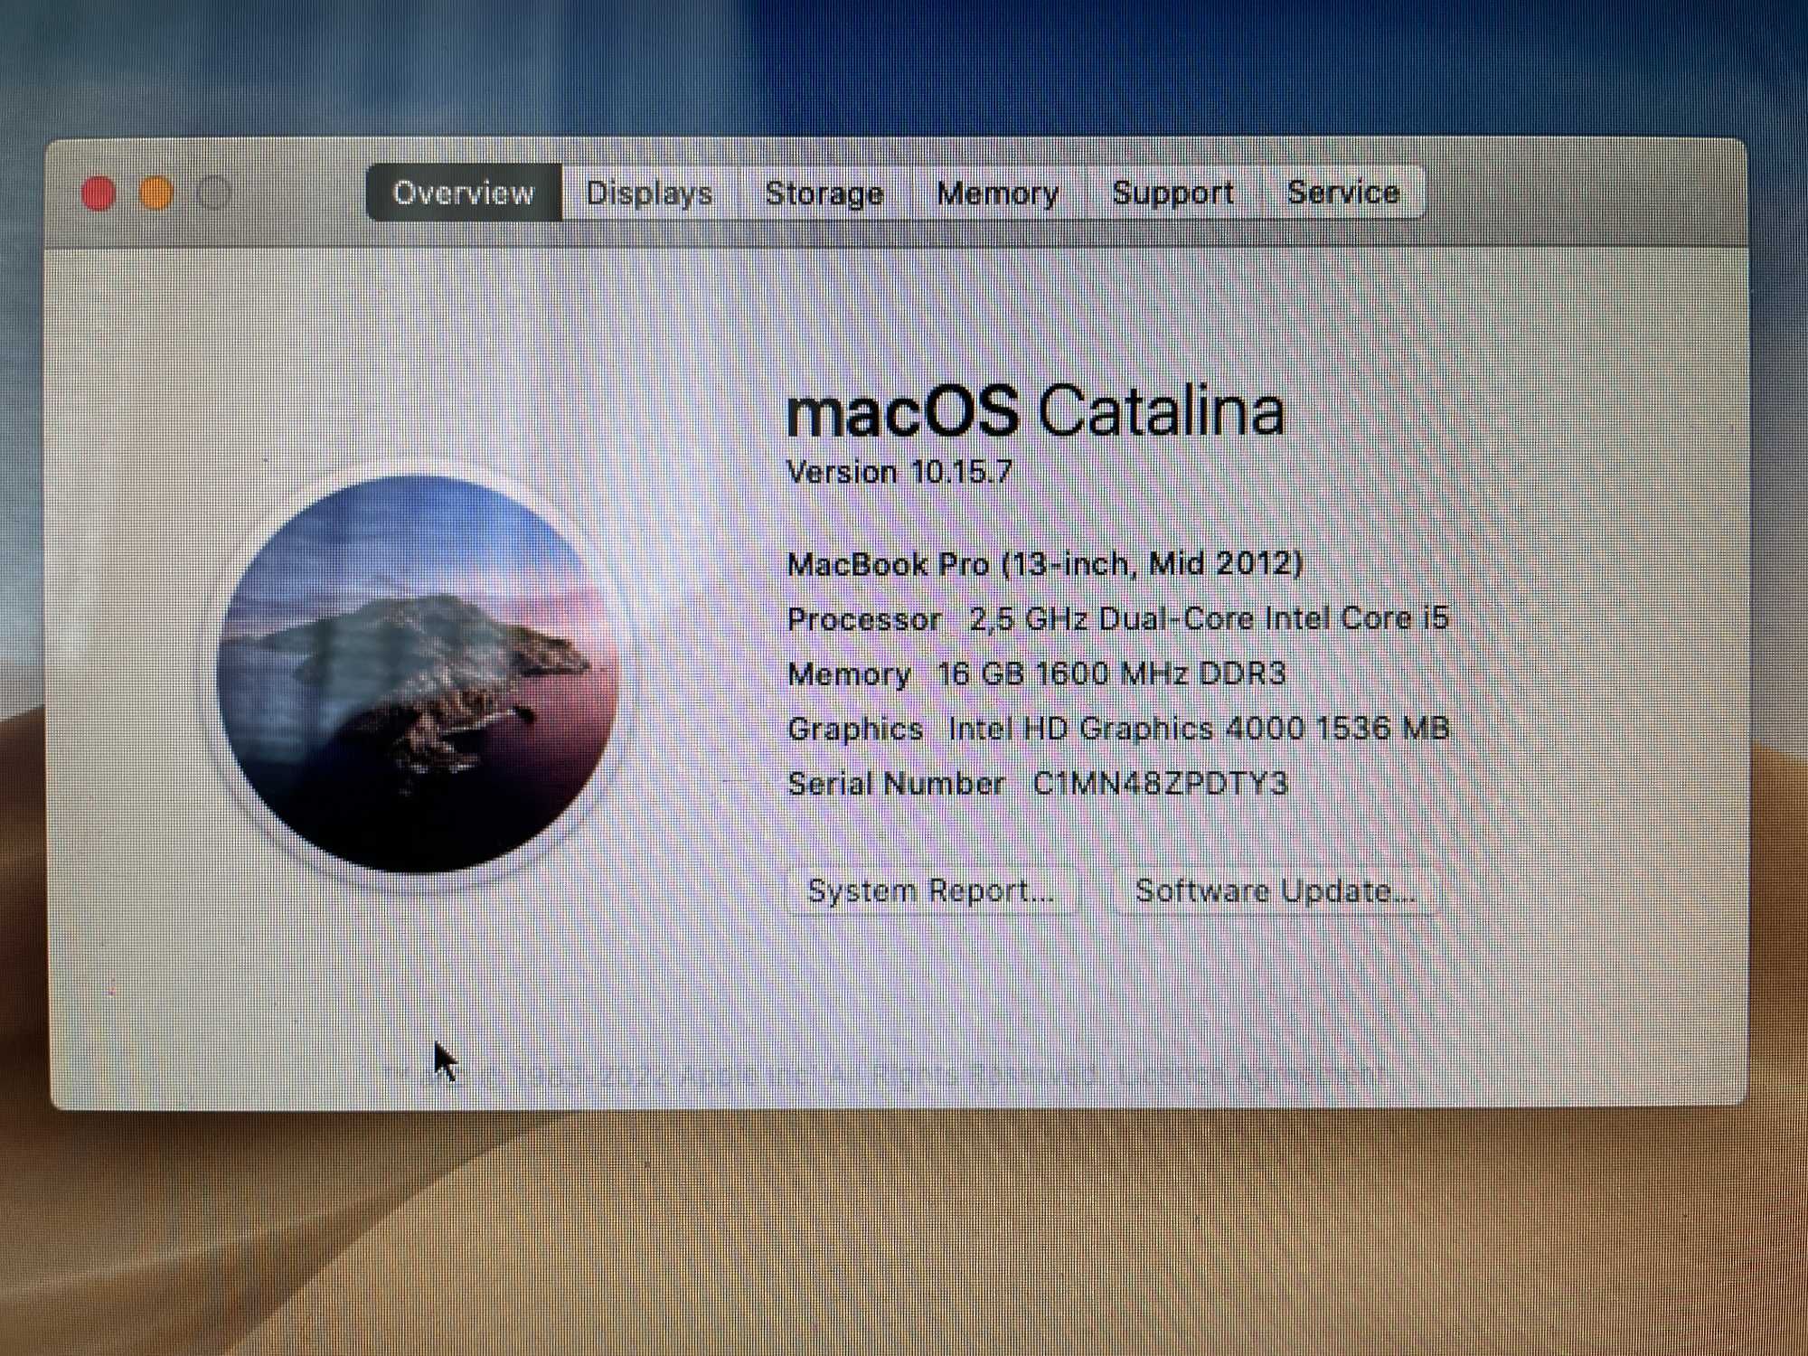Viewport: 1808px width, 1356px height.
Task: Click the macOS Catalina title
Action: (1036, 412)
